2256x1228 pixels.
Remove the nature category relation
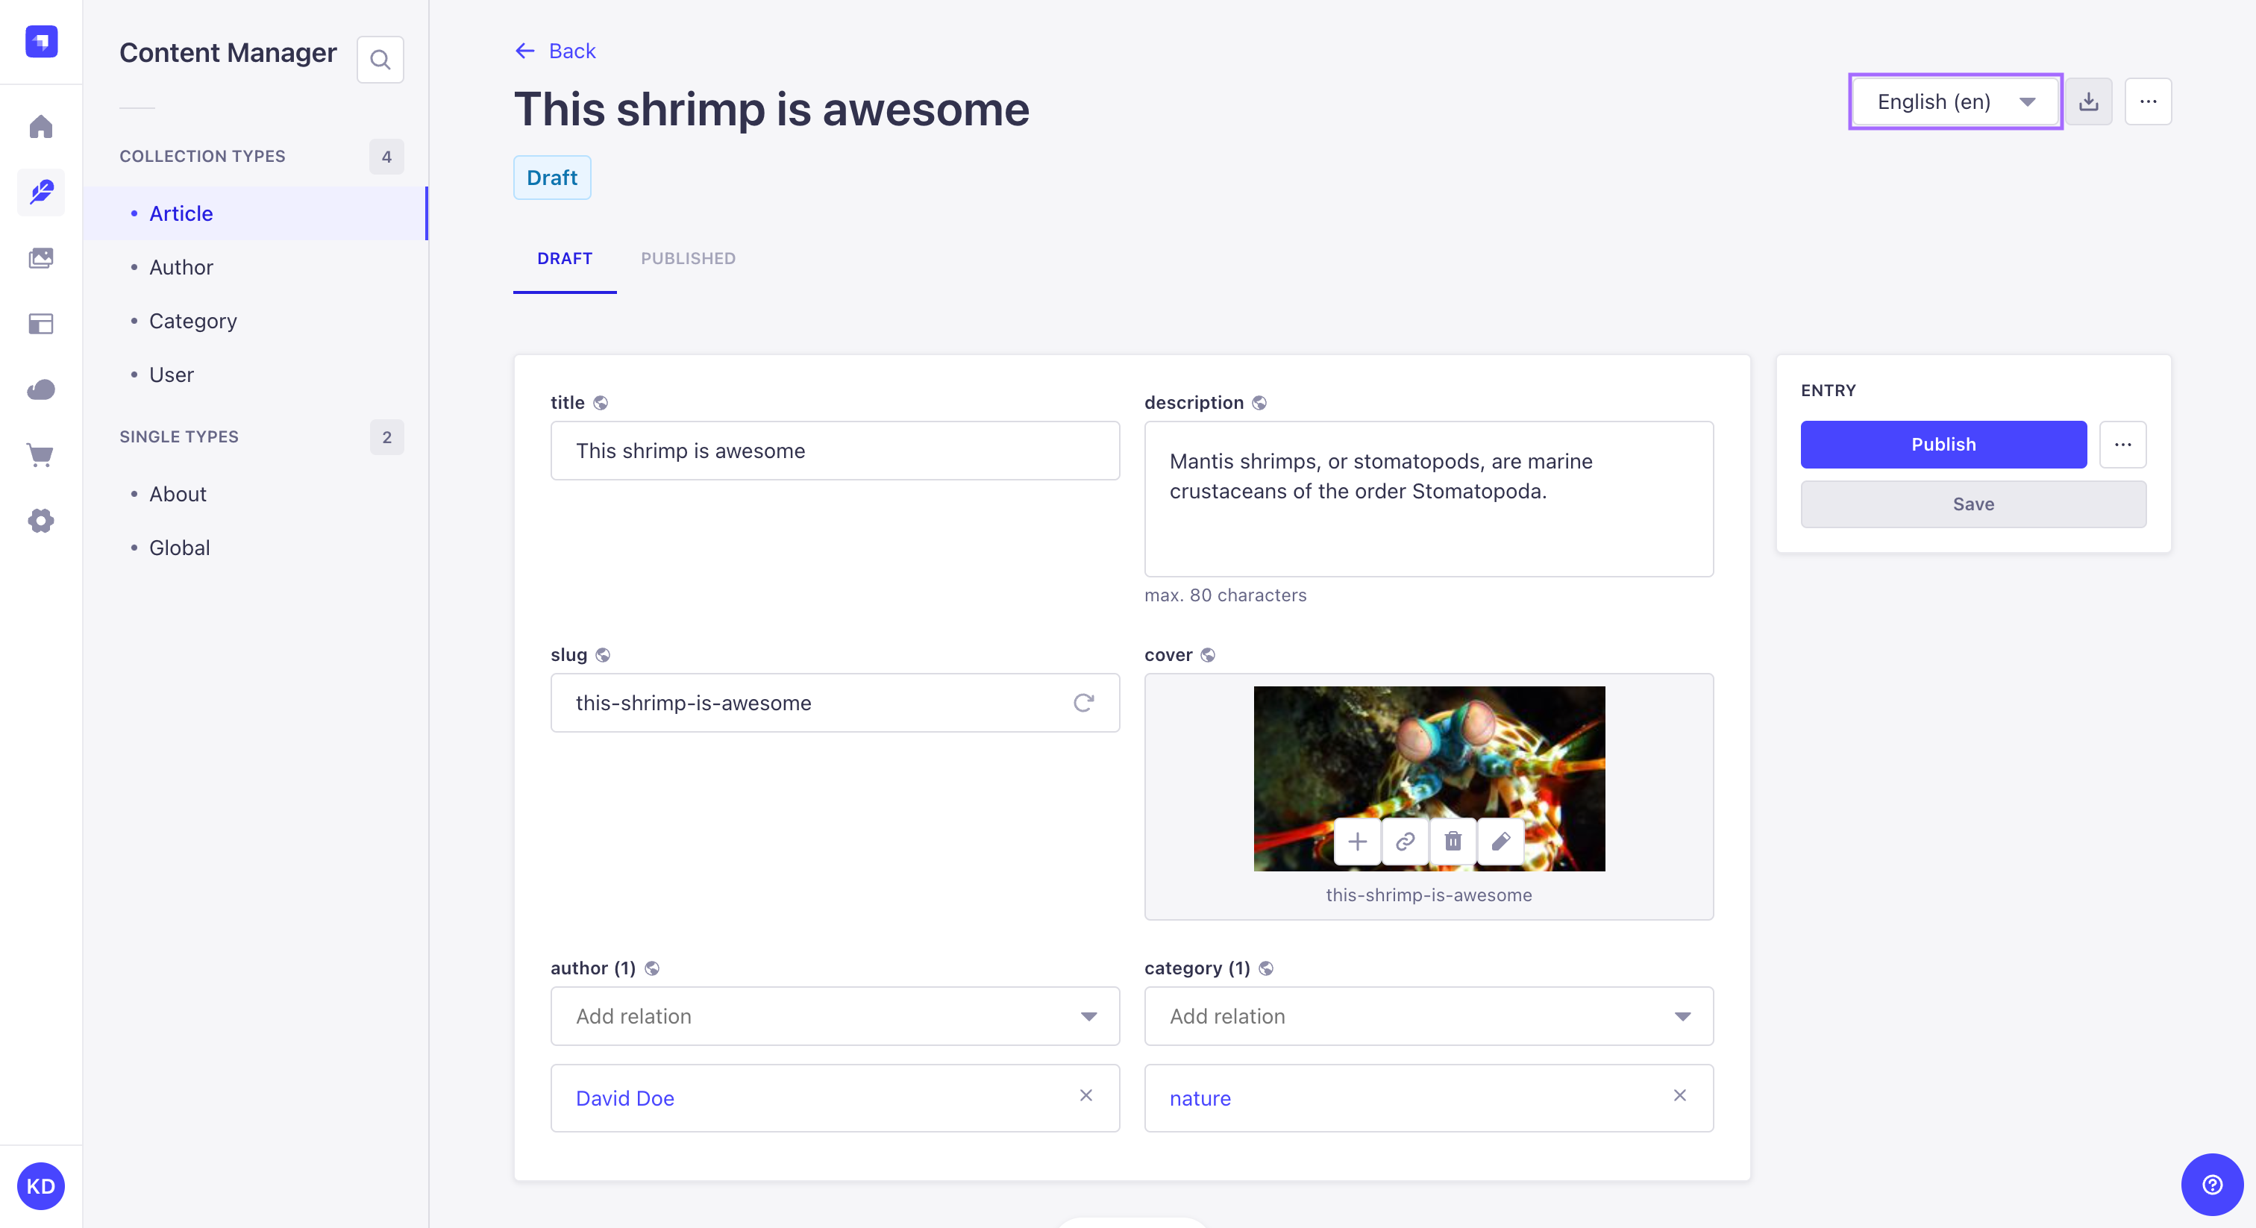point(1680,1097)
